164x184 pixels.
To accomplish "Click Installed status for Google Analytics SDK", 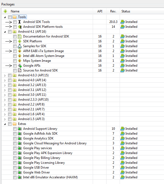I will click(x=131, y=138).
